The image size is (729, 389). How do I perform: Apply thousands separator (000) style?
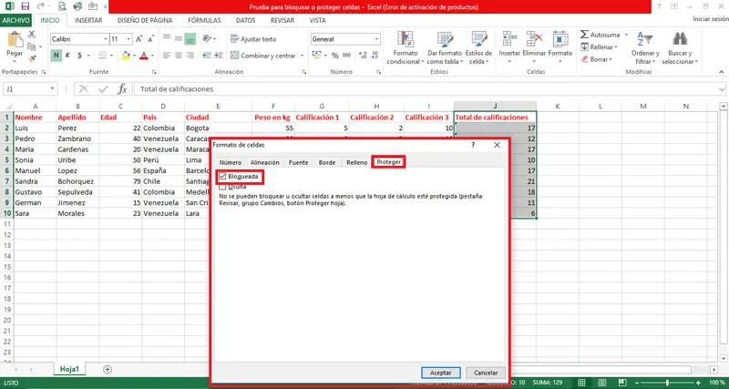click(347, 56)
